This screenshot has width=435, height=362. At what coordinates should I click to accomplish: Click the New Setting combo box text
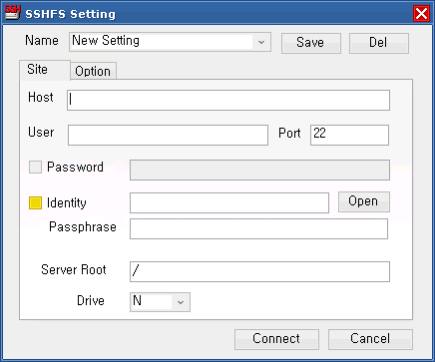(106, 41)
